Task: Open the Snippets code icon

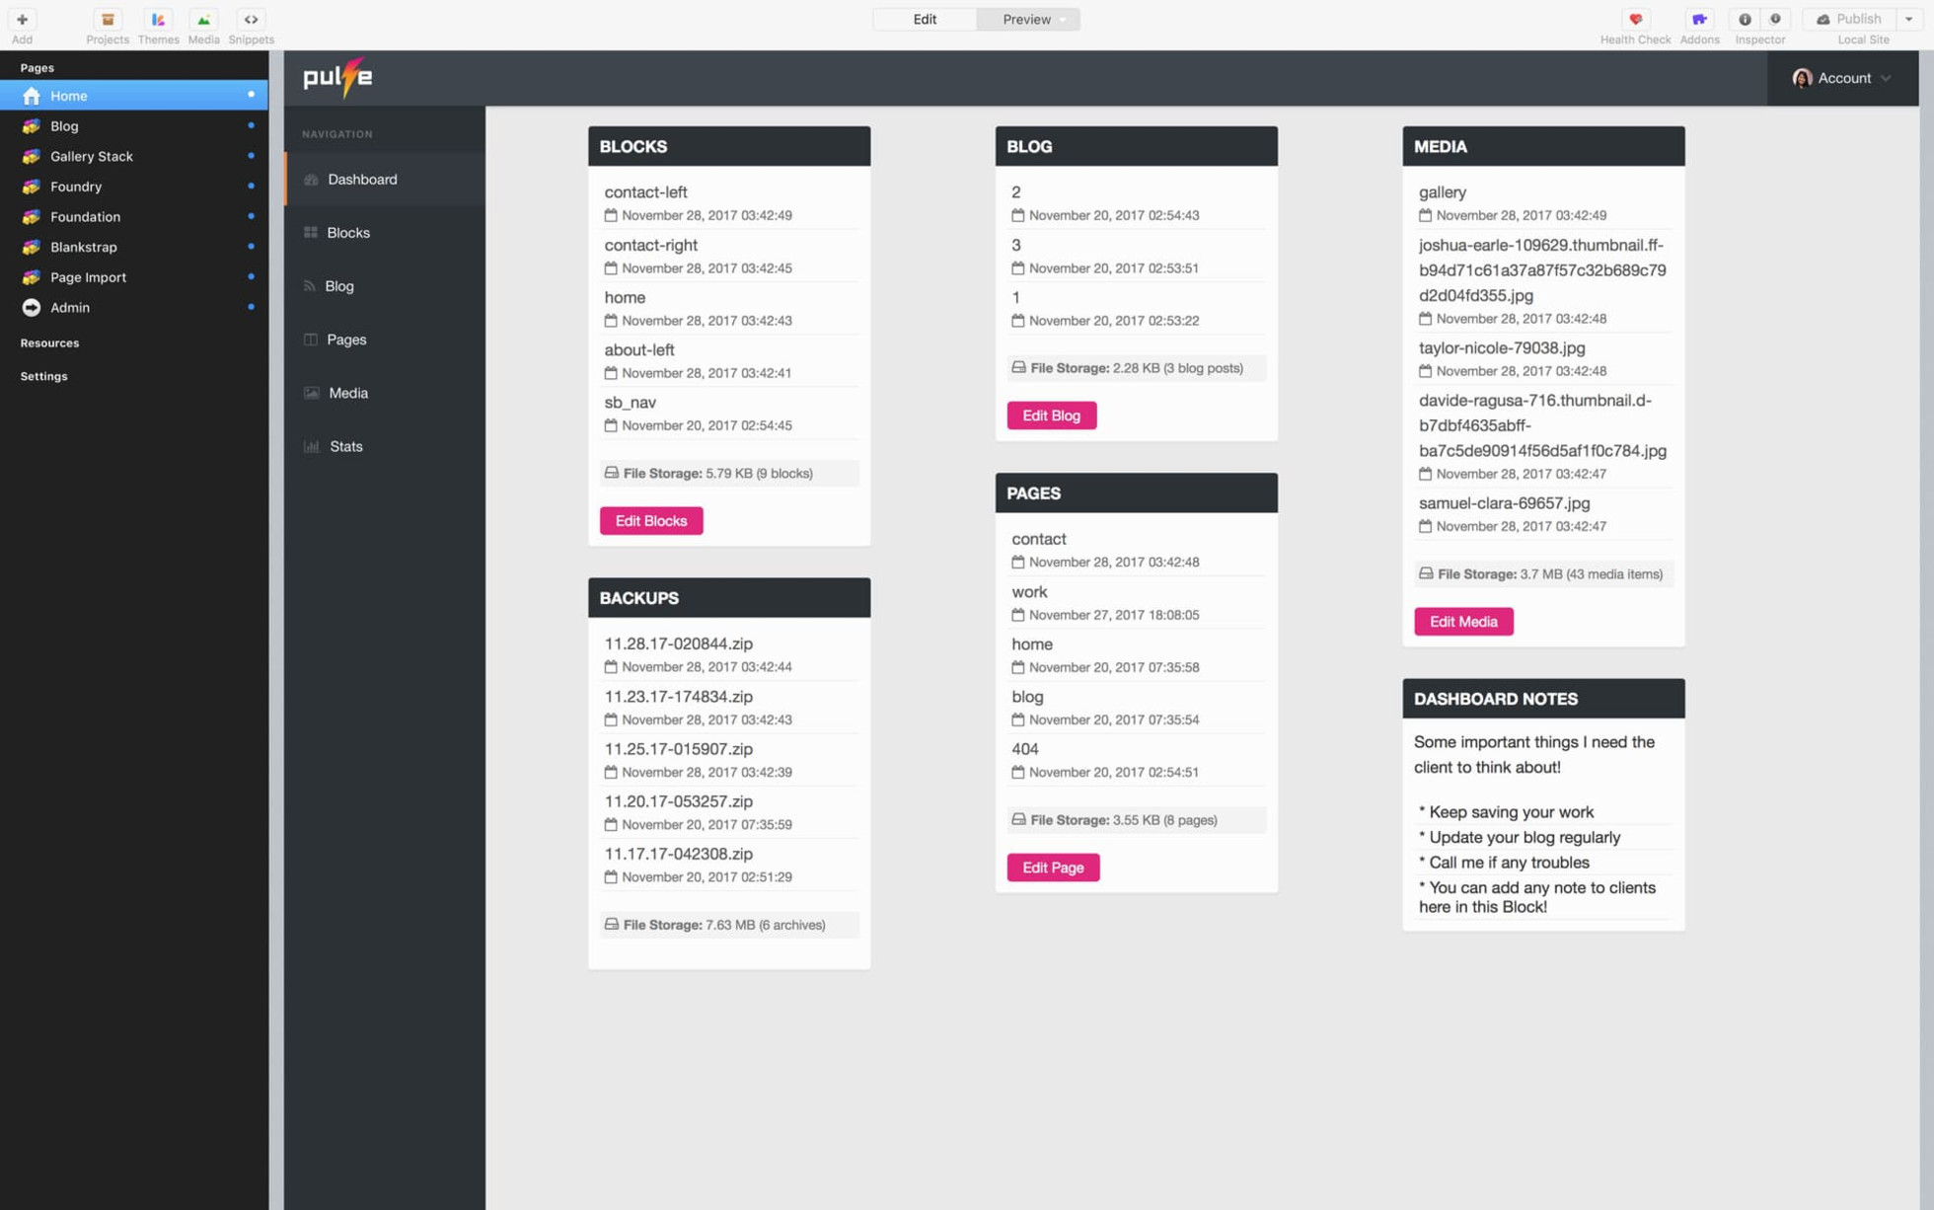Action: (251, 19)
